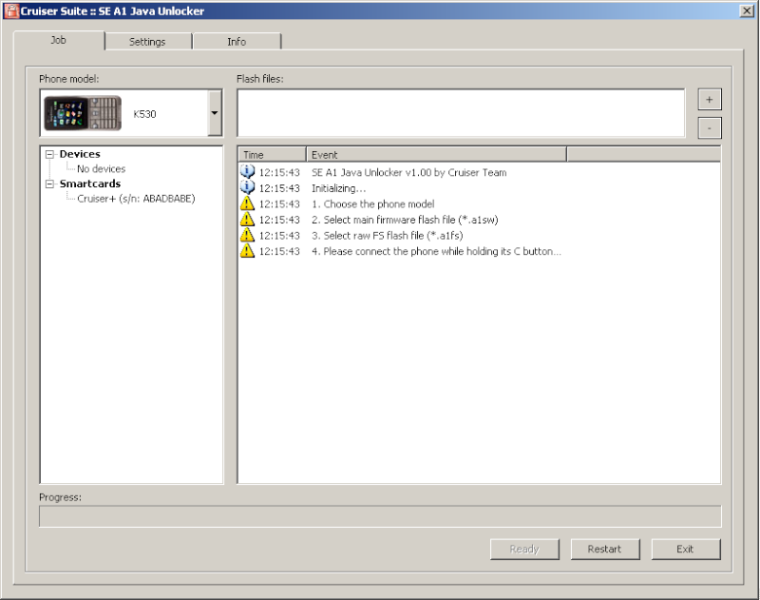Click the Exit button
The image size is (760, 600).
pyautogui.click(x=685, y=549)
